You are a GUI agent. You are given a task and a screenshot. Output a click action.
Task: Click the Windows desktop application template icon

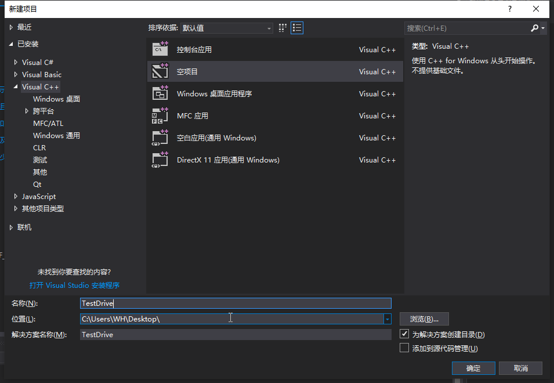pyautogui.click(x=160, y=93)
